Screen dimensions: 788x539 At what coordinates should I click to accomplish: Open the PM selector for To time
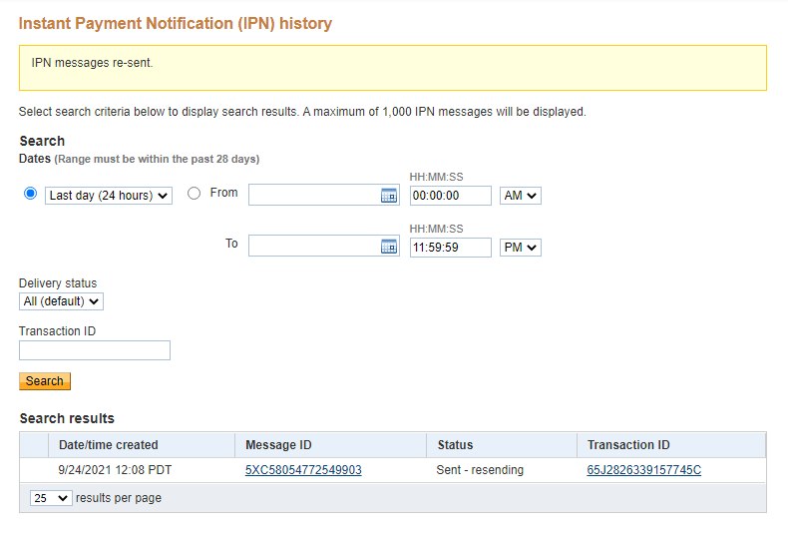[x=520, y=247]
